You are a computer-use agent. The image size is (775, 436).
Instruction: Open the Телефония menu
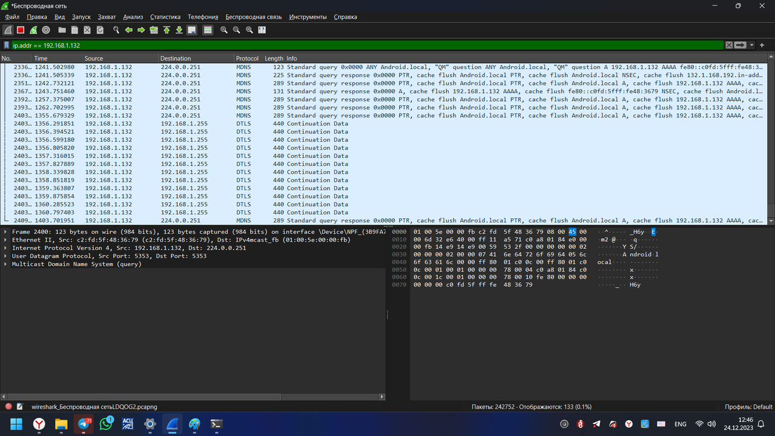pos(203,17)
